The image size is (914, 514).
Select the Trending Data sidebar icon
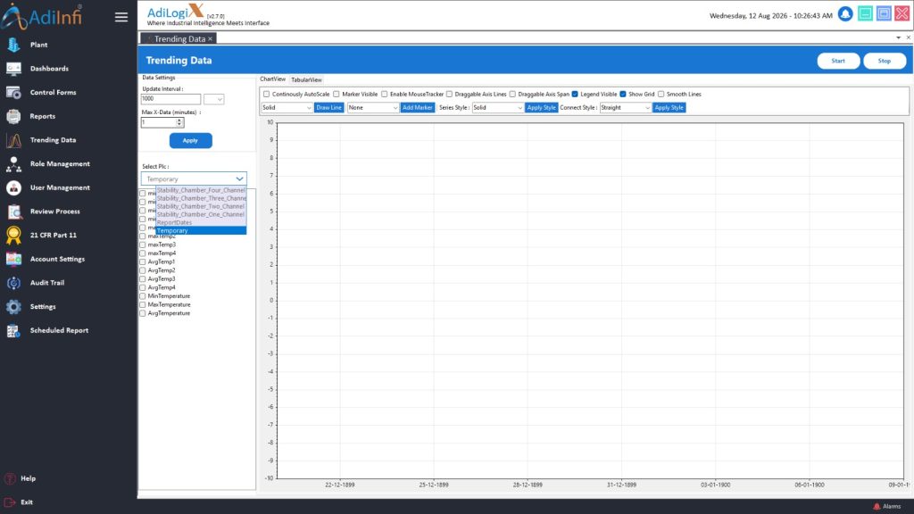pyautogui.click(x=13, y=140)
